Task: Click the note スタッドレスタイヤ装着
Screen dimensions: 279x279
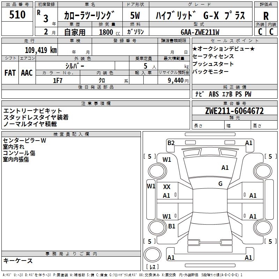Action: (36, 117)
